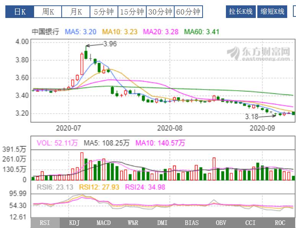Click the 2020-09 date axis label

[262, 128]
